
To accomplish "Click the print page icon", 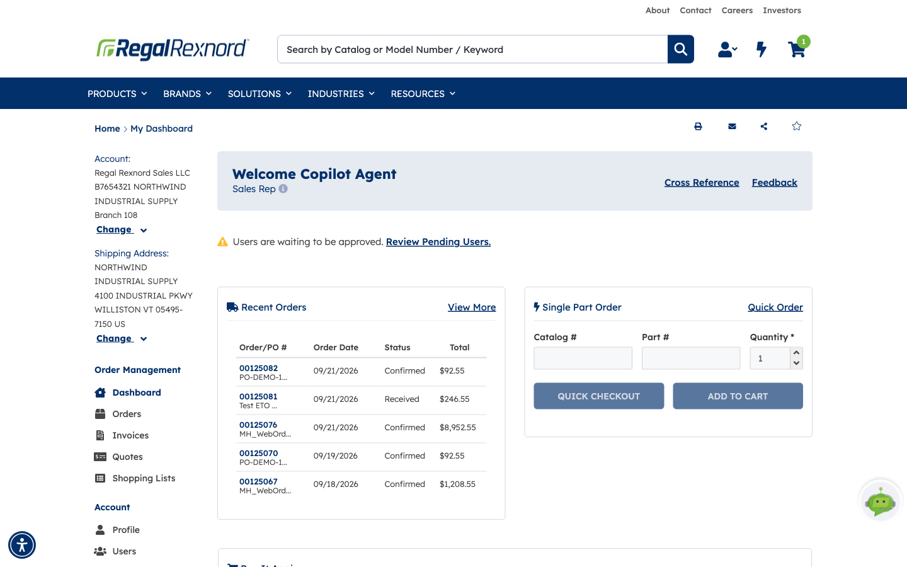I will click(698, 127).
